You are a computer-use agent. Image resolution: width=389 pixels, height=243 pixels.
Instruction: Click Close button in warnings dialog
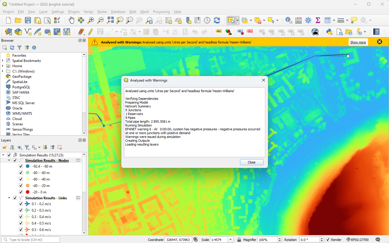point(251,162)
